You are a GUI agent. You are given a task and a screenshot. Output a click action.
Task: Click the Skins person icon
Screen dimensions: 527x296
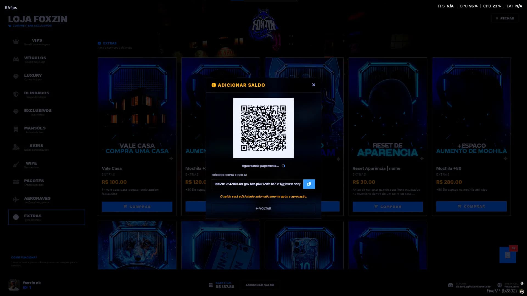(16, 147)
